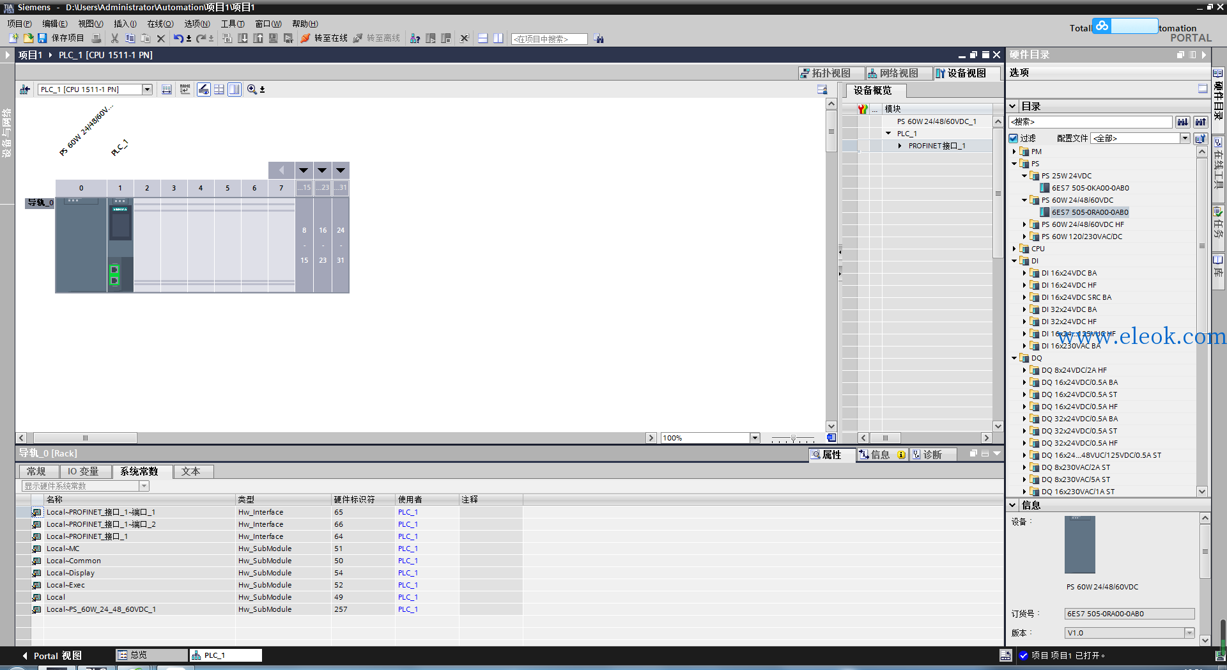This screenshot has width=1227, height=670.
Task: Delete selection with the X toolbar icon
Action: coord(161,38)
